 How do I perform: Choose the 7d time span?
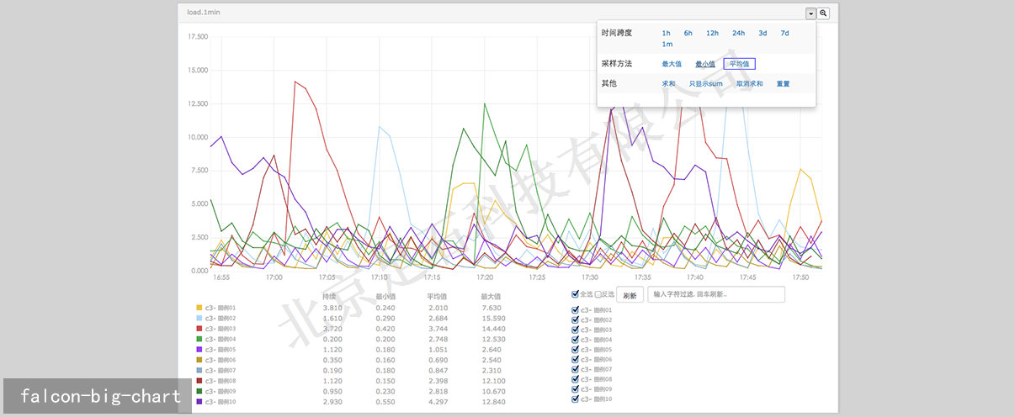tap(784, 34)
